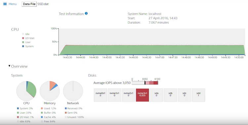Click the System entry in CPU legend
The width and height of the screenshot is (248, 125).
pyautogui.click(x=28, y=46)
